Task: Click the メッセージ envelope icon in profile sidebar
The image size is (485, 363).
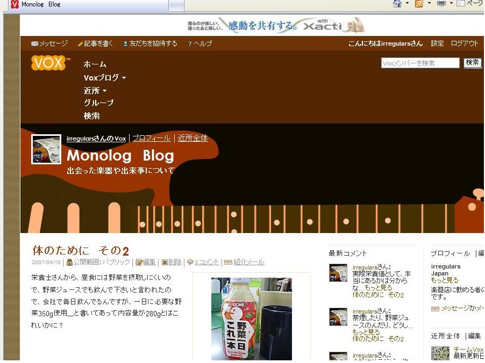Action: tap(435, 309)
